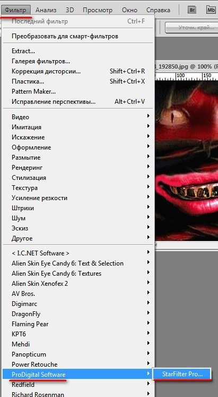Open the Digimarc submenu
The image size is (218, 397).
click(78, 303)
